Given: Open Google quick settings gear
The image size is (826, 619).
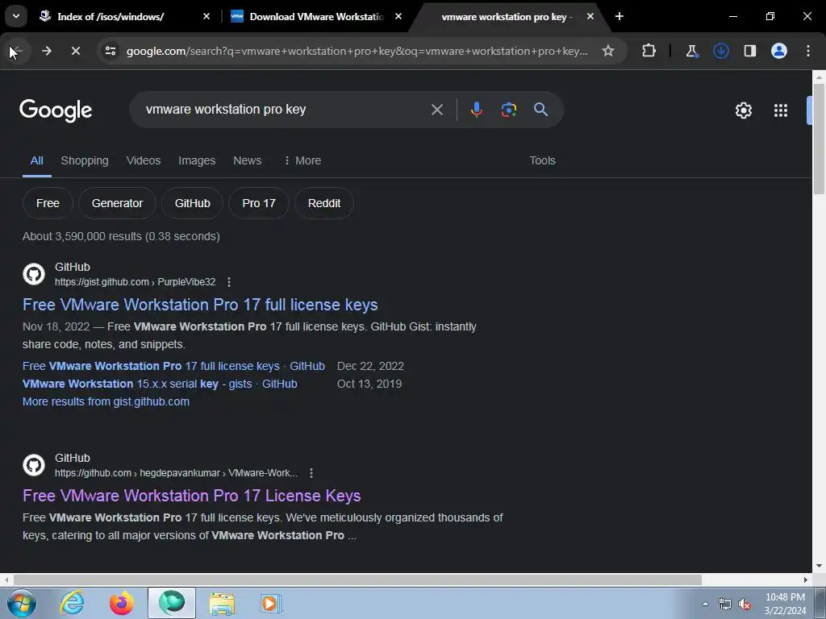Looking at the screenshot, I should (743, 110).
